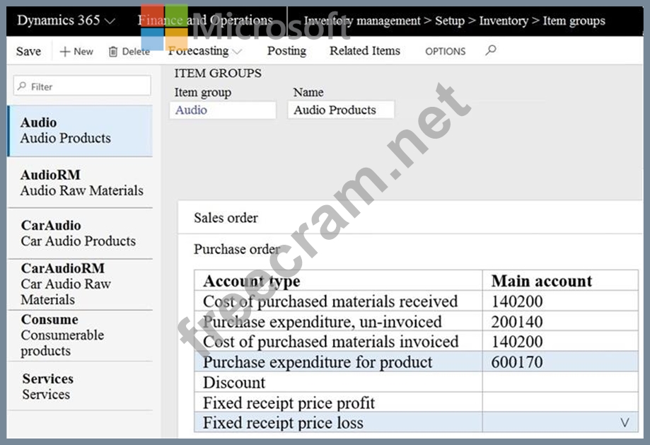Open the Related Items menu
The width and height of the screenshot is (650, 445).
point(364,51)
